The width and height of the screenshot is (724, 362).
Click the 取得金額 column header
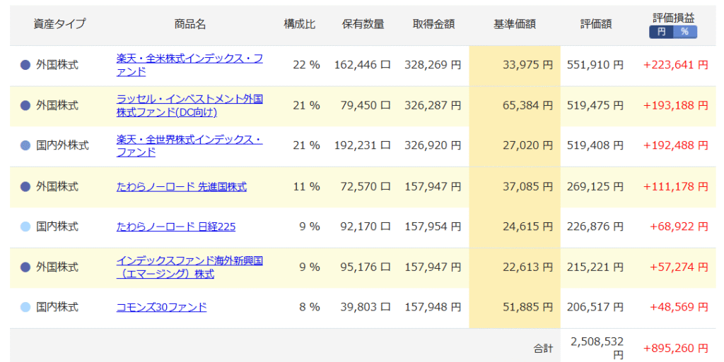pyautogui.click(x=433, y=24)
